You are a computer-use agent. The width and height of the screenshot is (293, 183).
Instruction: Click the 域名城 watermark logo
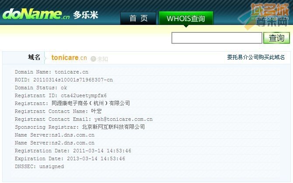270,9
